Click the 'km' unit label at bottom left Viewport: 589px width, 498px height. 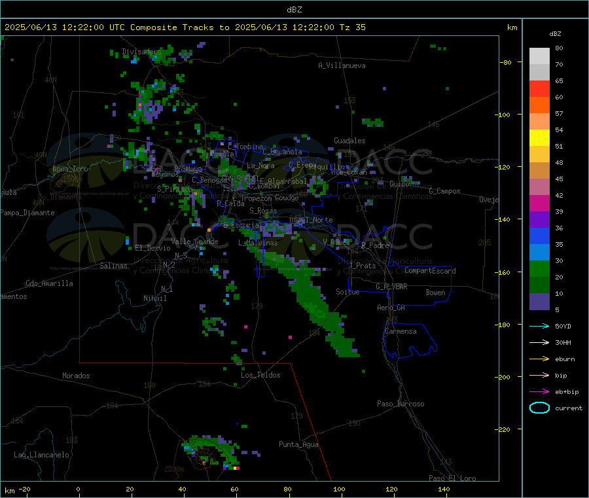pos(9,491)
